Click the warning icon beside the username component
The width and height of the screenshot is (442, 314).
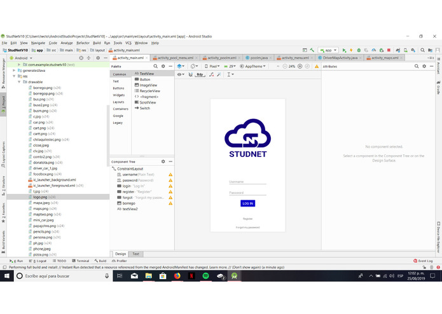click(x=170, y=175)
